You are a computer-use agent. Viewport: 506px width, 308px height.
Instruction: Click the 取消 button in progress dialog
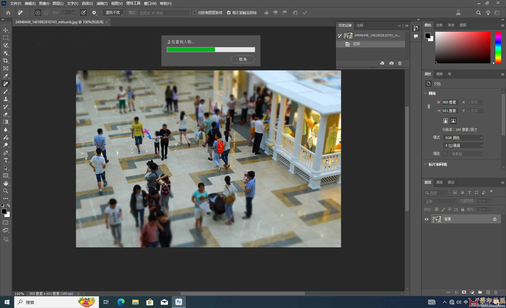pos(243,59)
